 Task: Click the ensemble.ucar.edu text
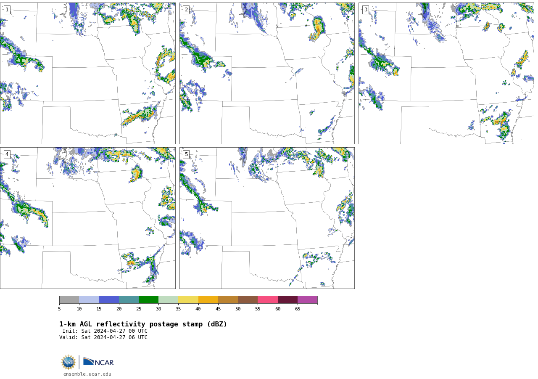(87, 374)
